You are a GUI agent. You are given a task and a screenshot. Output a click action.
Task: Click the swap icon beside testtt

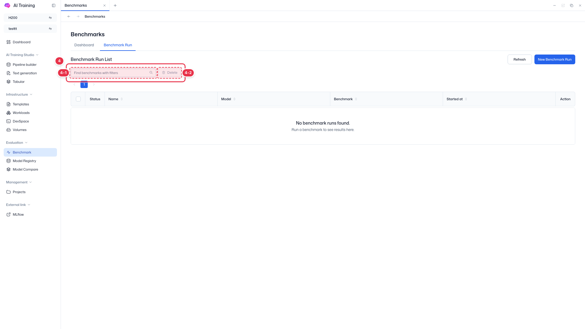pos(50,29)
